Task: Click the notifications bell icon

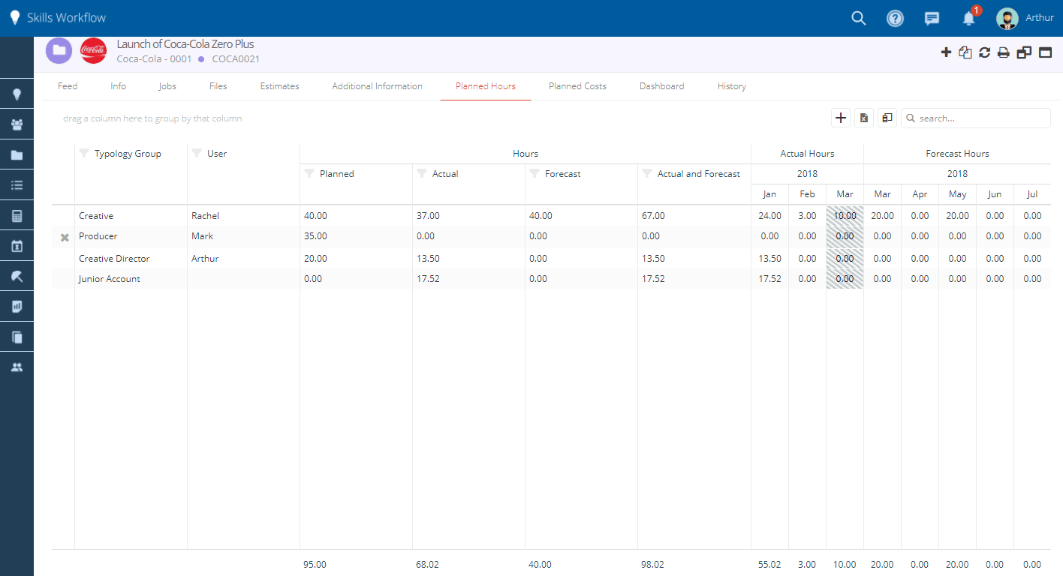Action: [968, 18]
